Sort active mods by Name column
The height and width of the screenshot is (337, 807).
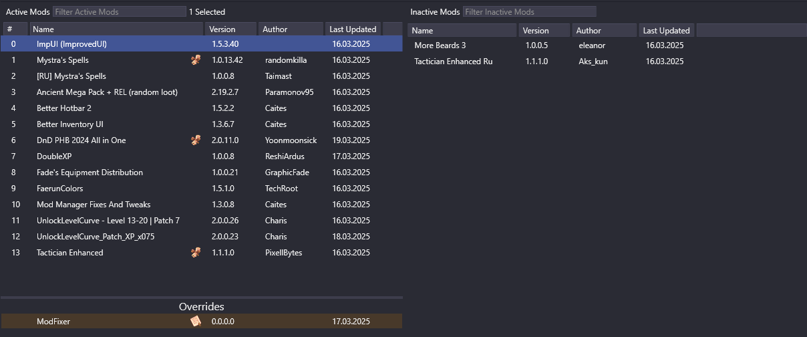[x=116, y=29]
